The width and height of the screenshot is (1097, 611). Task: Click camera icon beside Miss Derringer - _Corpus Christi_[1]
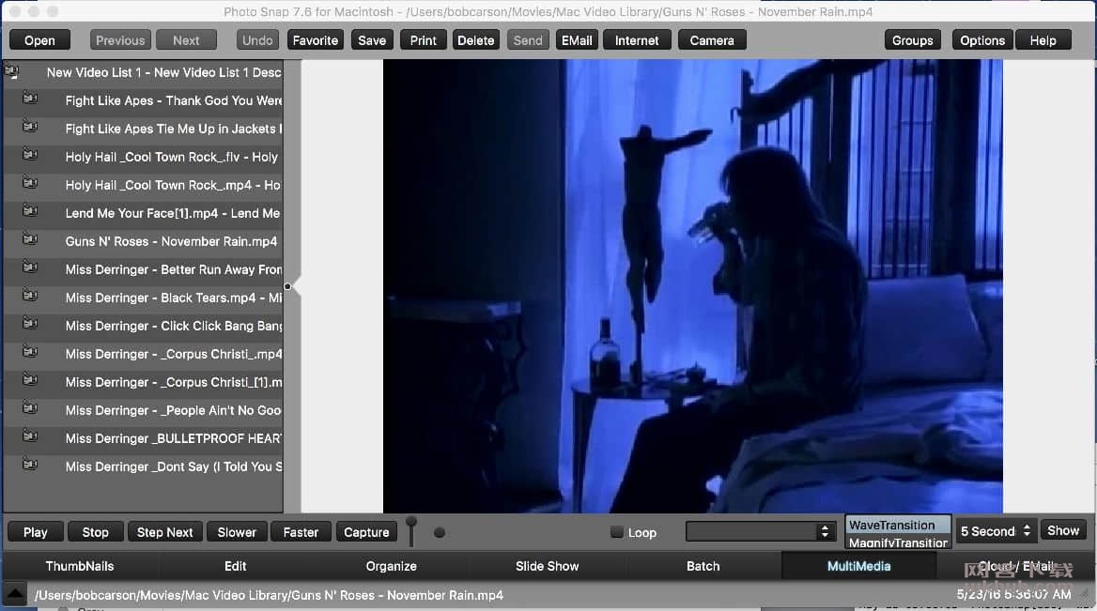pyautogui.click(x=30, y=379)
